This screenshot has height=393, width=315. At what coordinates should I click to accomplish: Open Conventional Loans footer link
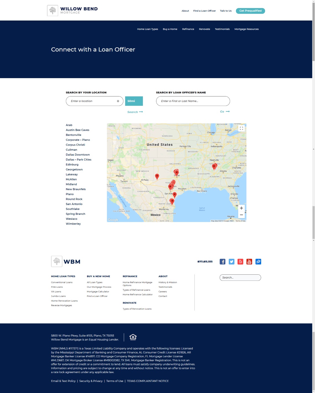[x=62, y=282]
